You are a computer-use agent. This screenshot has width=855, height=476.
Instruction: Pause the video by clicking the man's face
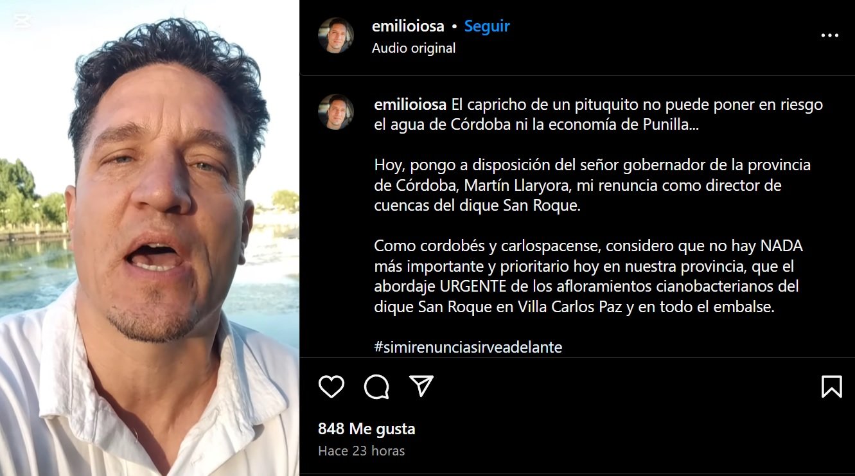click(161, 193)
